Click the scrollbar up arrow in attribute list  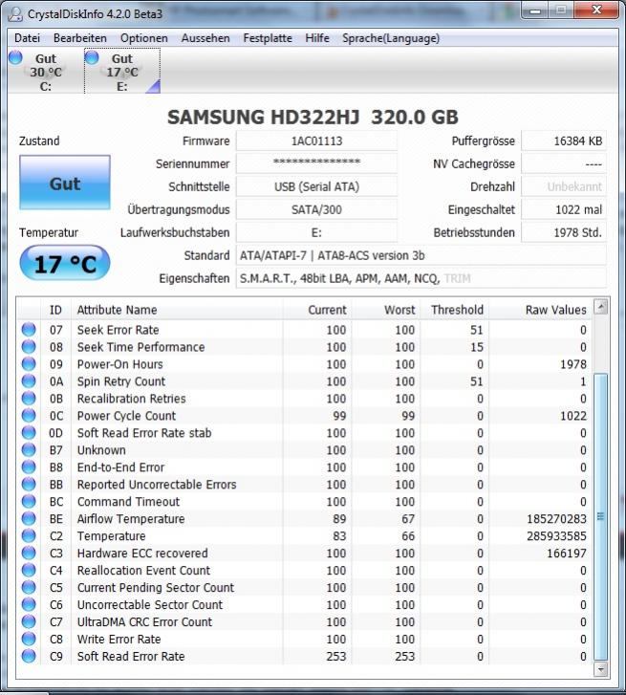(601, 307)
